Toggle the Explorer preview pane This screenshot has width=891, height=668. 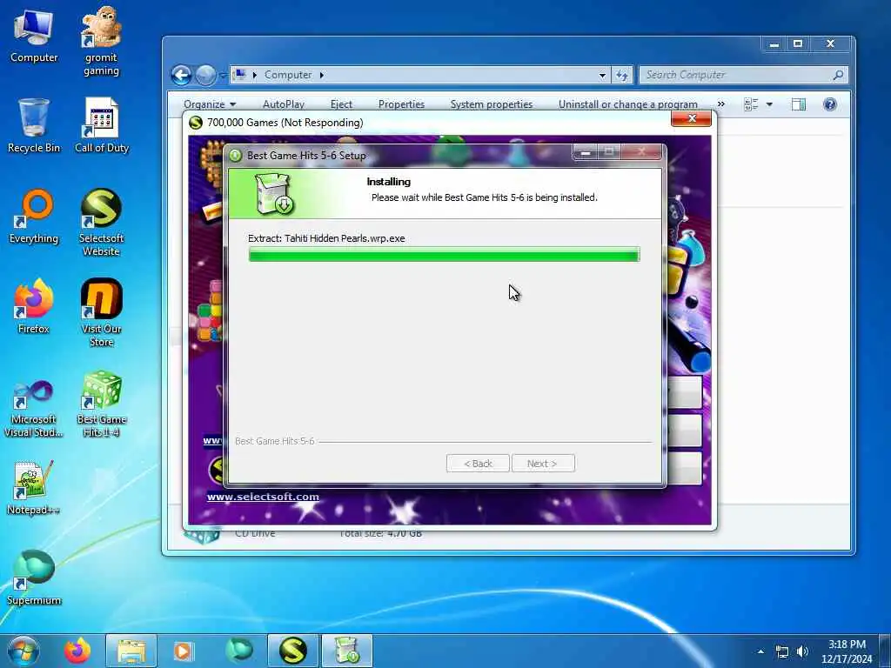[x=799, y=104]
